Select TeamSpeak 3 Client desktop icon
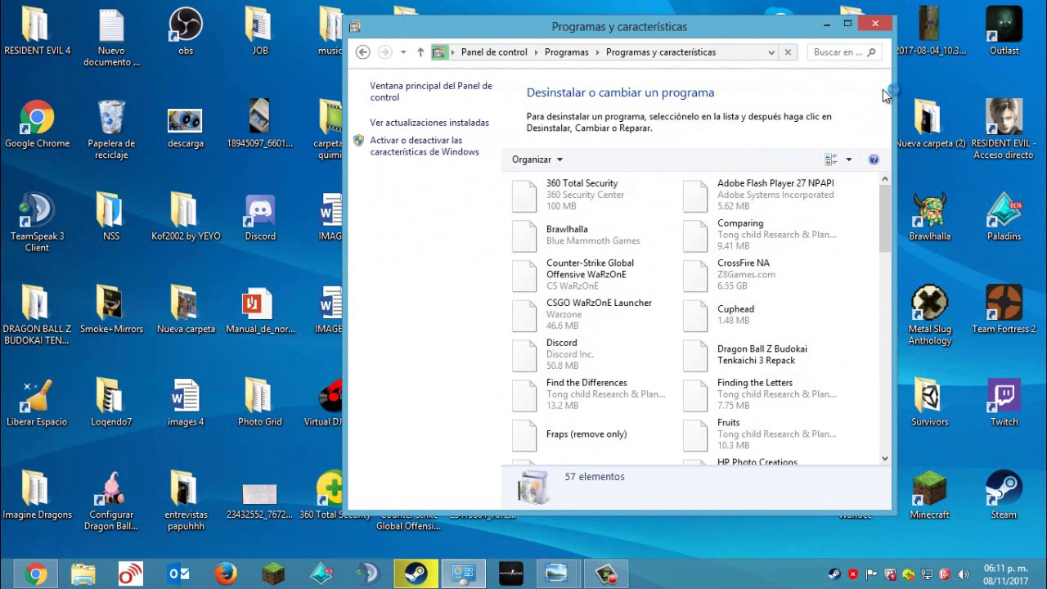 [x=37, y=223]
